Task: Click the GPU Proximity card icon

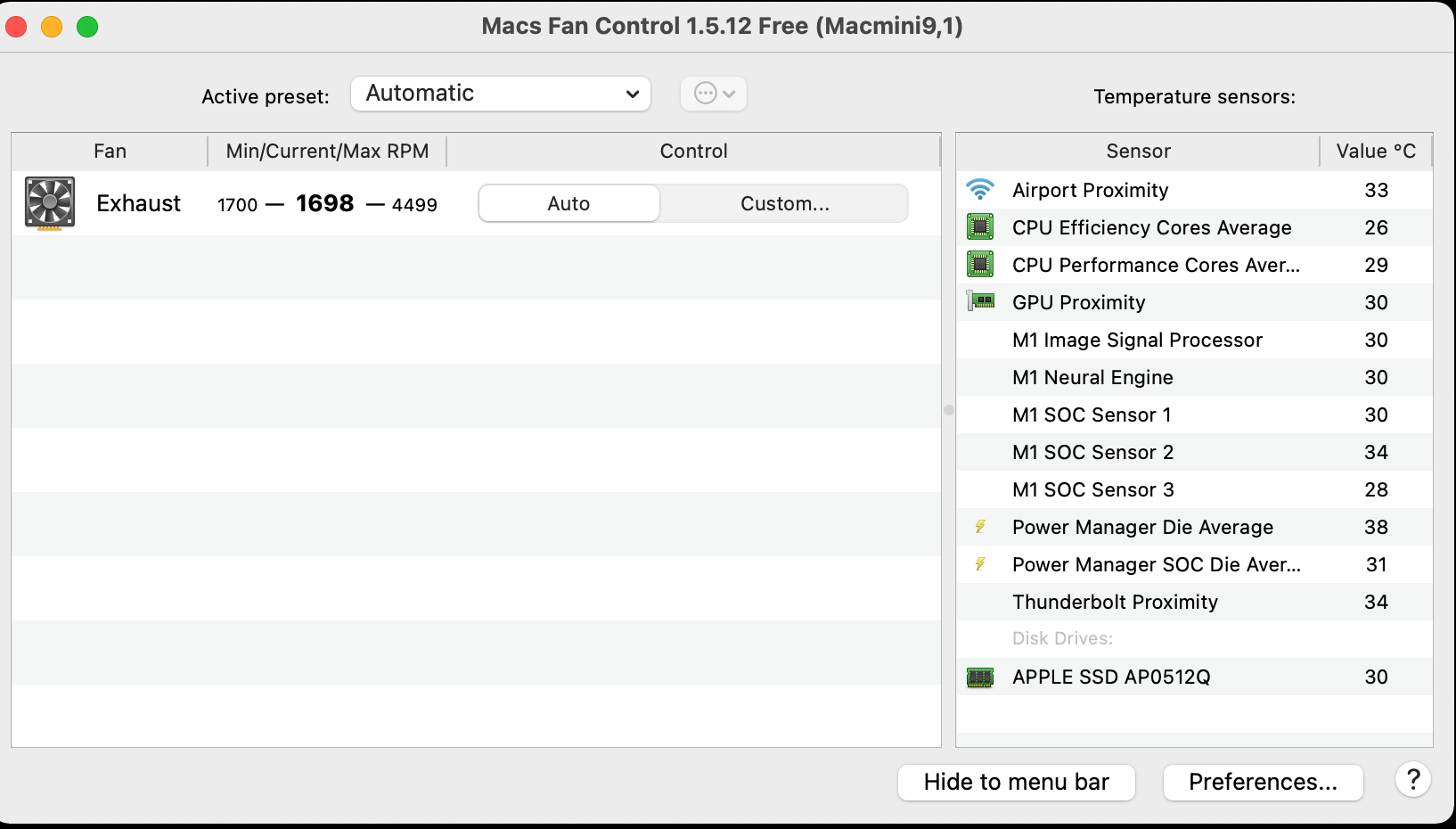Action: 980,301
